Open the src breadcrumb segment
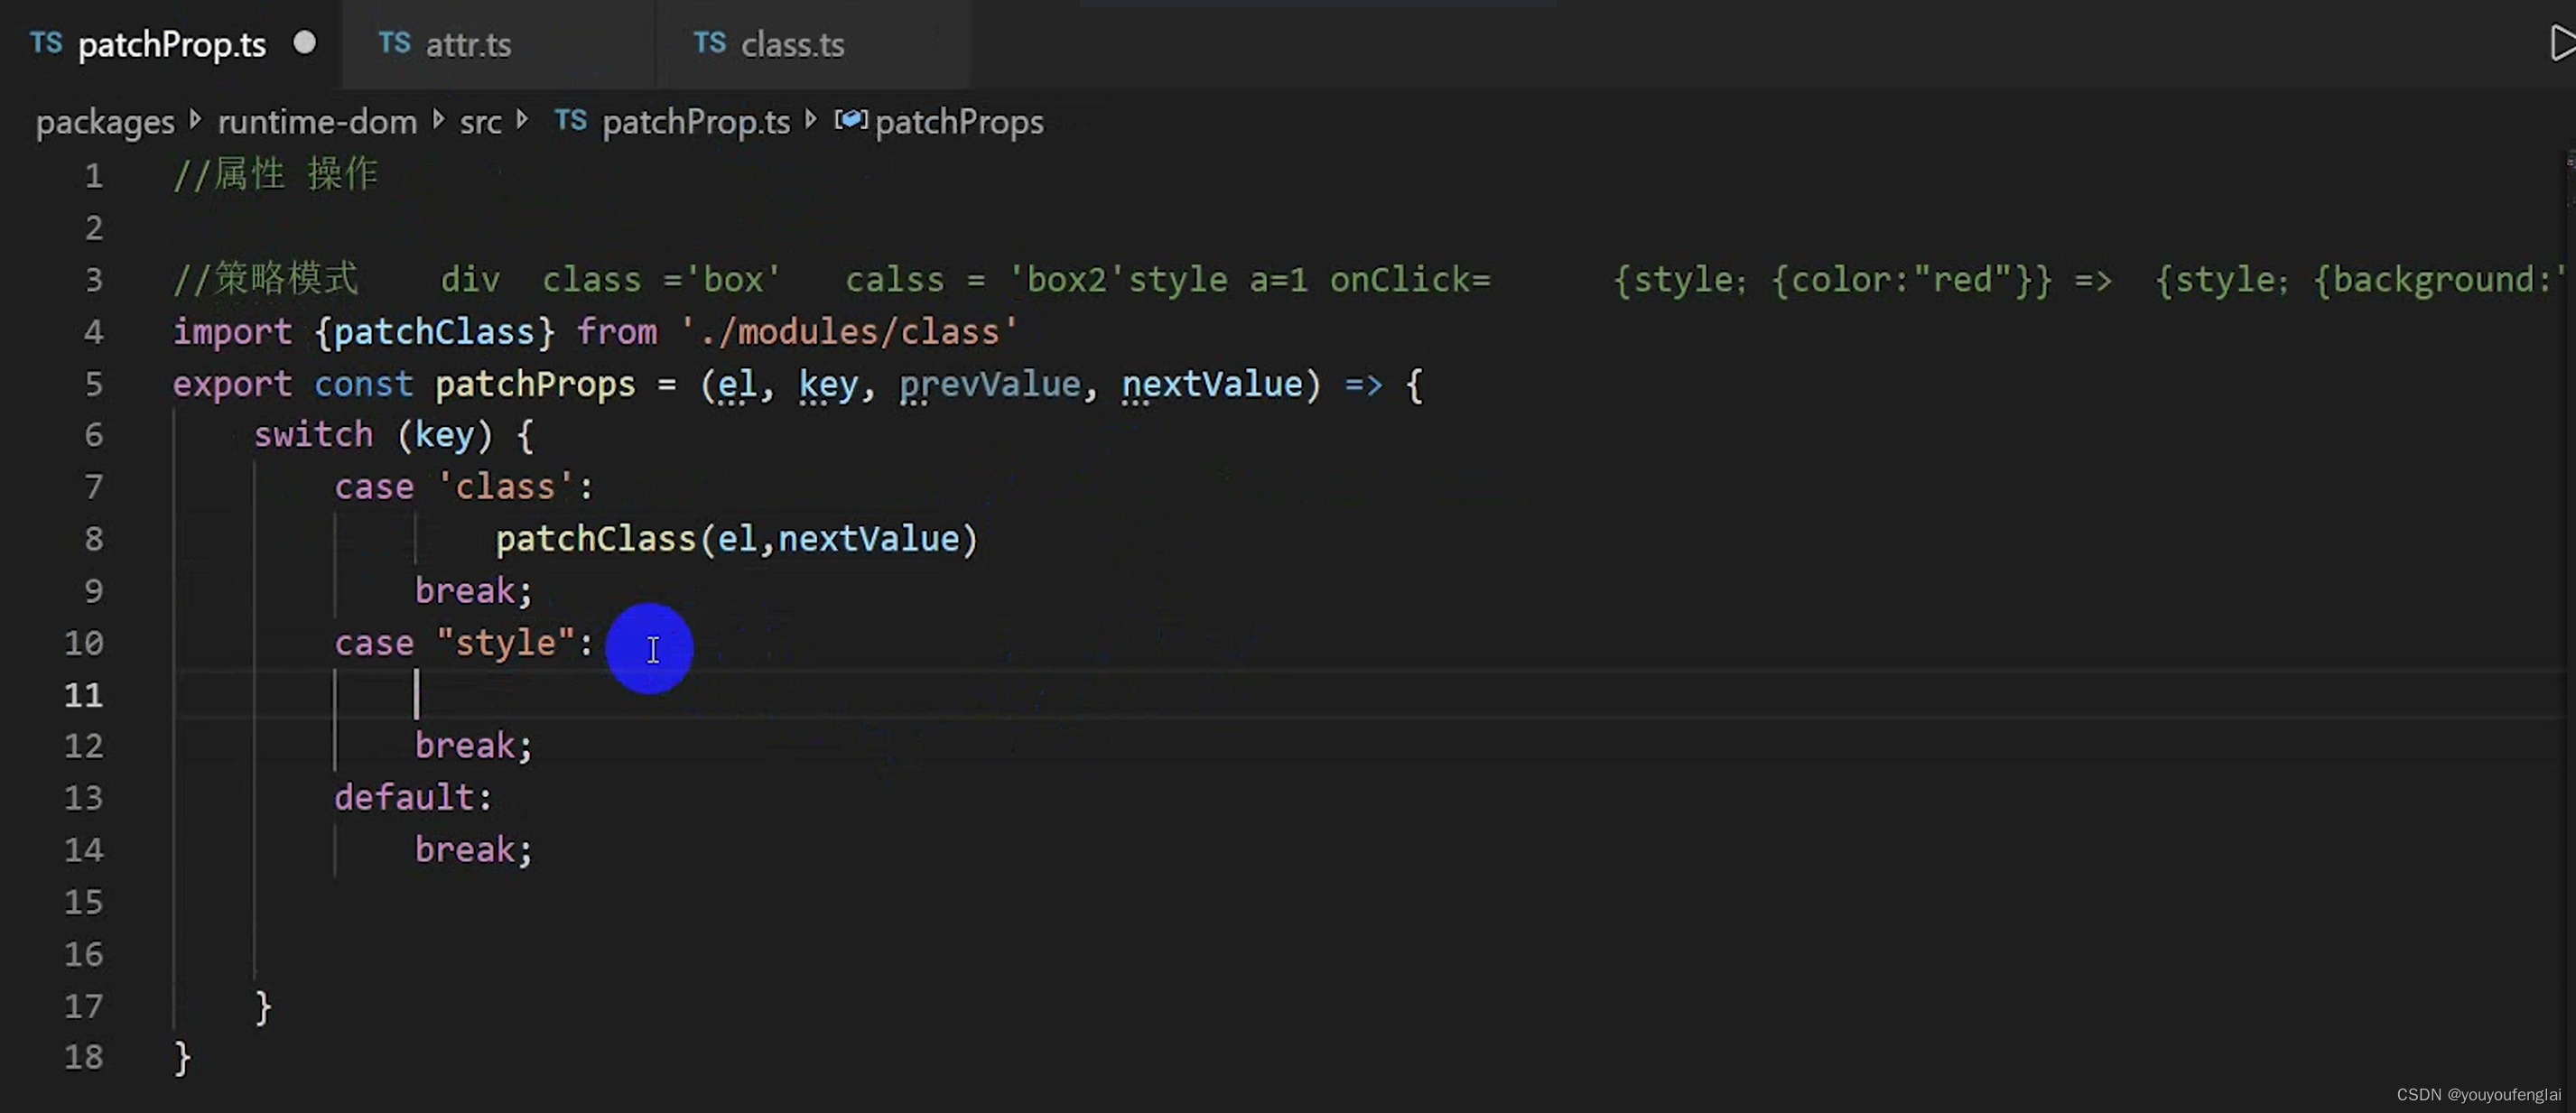This screenshot has width=2576, height=1113. (x=480, y=122)
